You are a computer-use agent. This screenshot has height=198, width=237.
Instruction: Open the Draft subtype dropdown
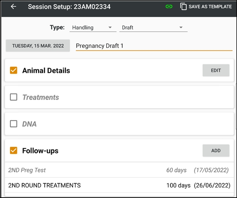[153, 27]
